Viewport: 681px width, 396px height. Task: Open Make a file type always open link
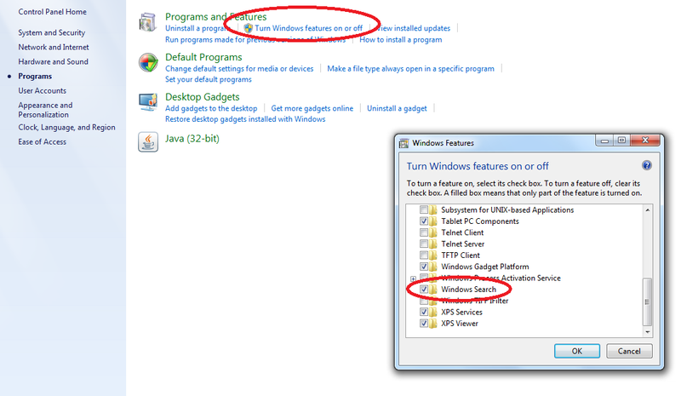pos(410,69)
